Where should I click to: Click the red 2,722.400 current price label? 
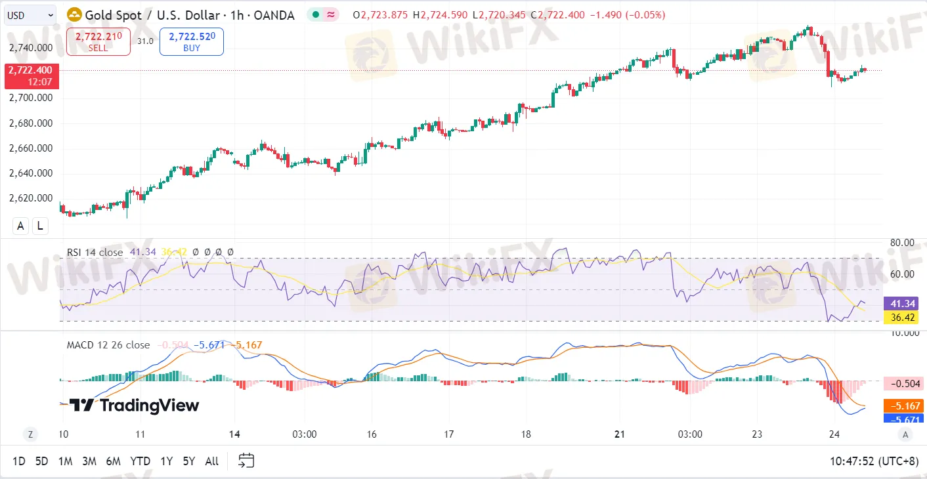coord(32,76)
